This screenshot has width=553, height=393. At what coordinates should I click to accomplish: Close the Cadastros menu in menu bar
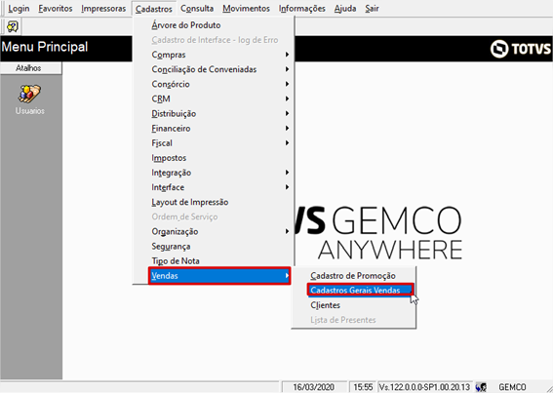(154, 9)
